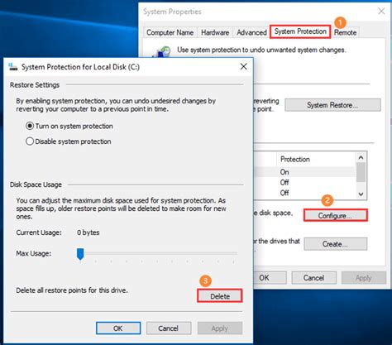Click the drive list scrollbar thumb

[361, 172]
